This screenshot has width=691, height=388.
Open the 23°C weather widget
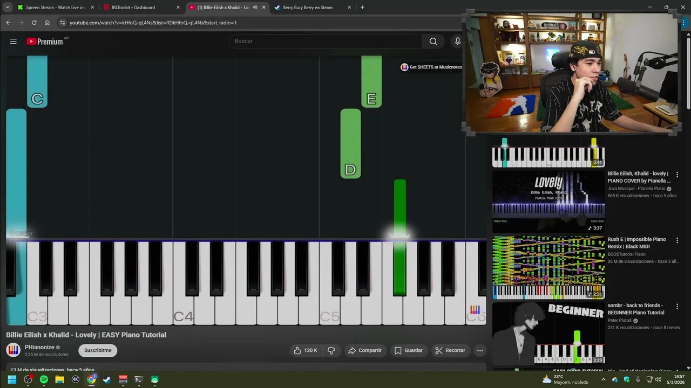[x=565, y=379]
